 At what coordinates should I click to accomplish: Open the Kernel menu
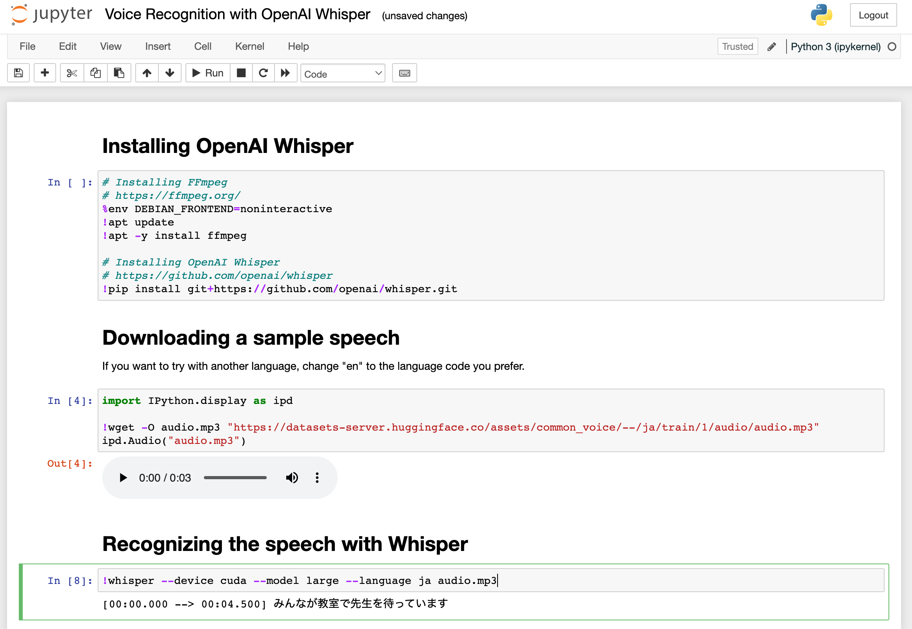[x=249, y=46]
